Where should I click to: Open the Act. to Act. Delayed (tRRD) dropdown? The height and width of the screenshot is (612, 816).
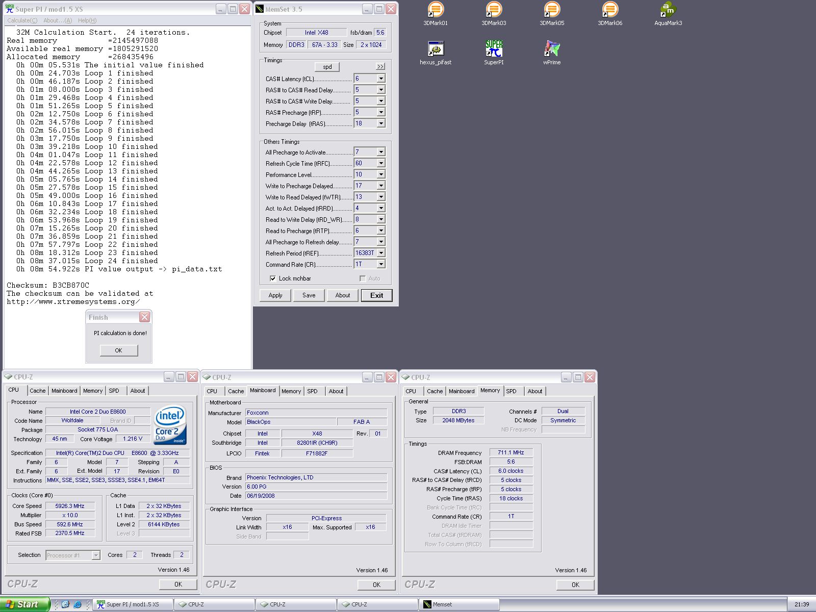coord(381,208)
